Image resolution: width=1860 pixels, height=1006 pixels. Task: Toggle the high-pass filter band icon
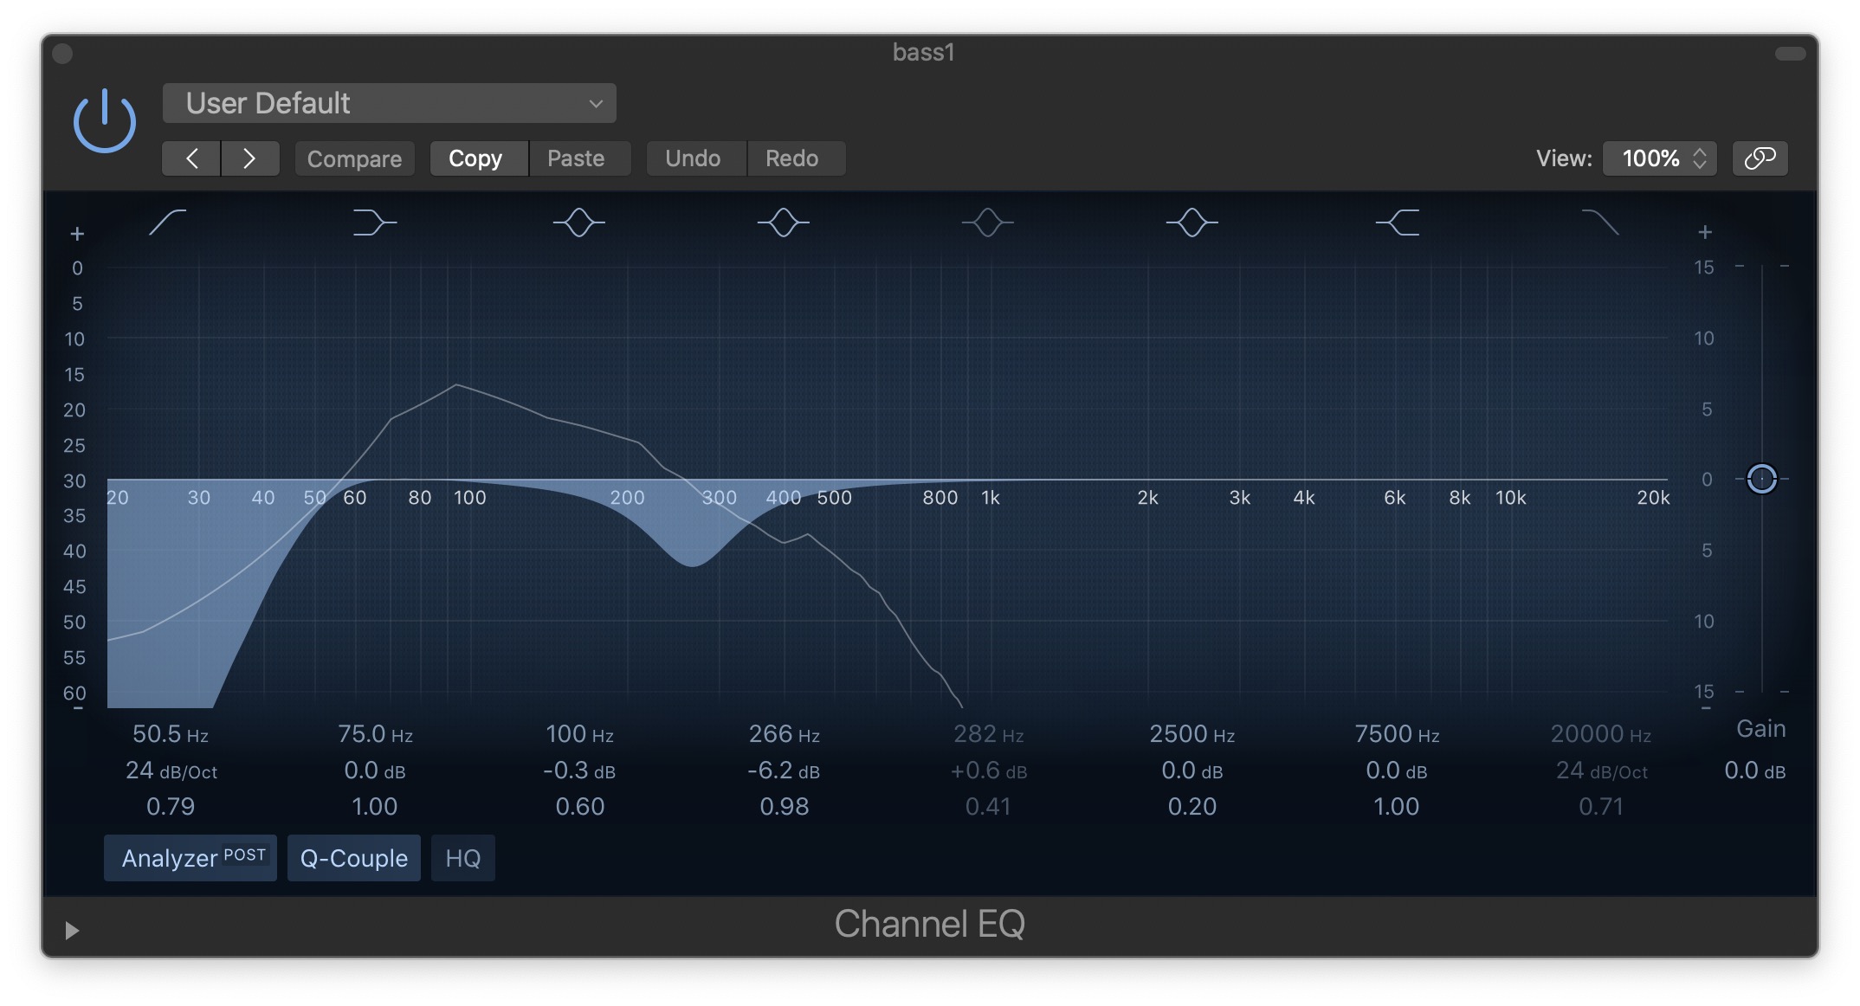[x=168, y=222]
